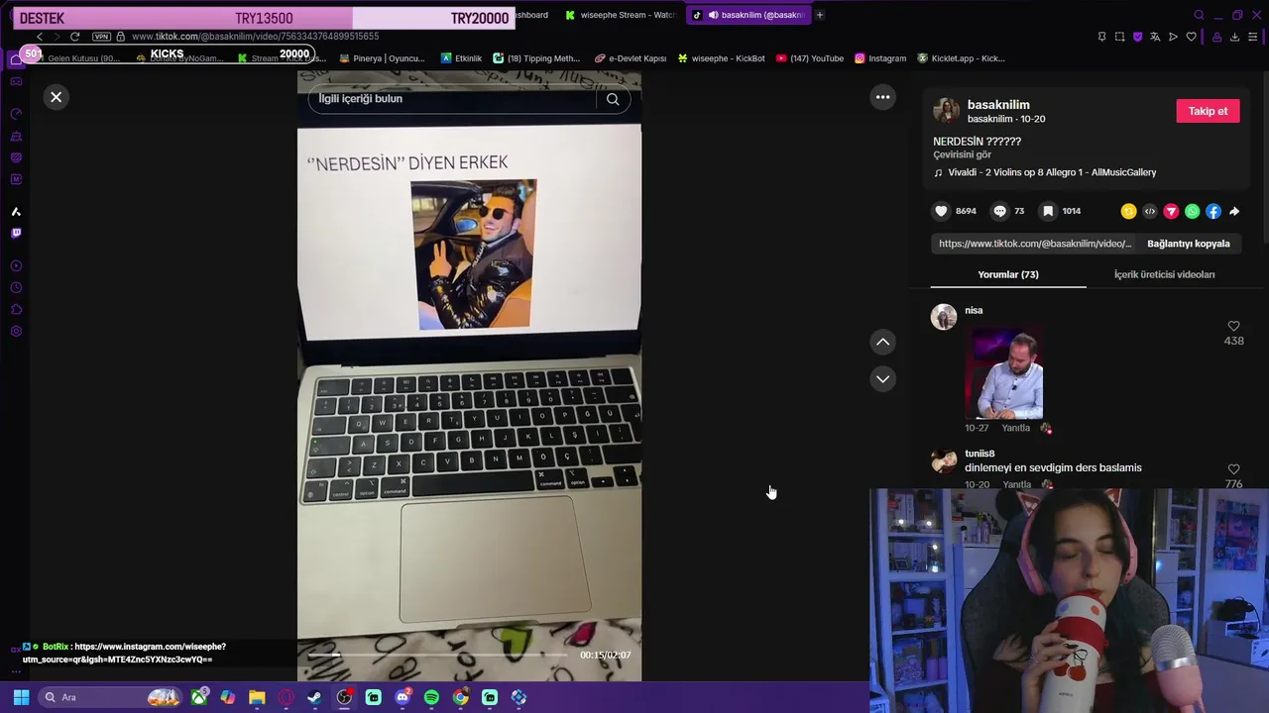This screenshot has height=713, width=1269.
Task: Click the VPN badge in address bar
Action: [101, 37]
